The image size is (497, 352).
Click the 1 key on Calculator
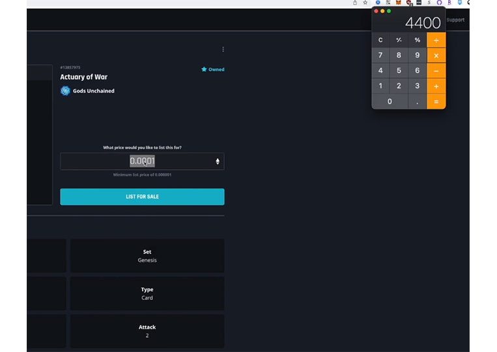380,86
